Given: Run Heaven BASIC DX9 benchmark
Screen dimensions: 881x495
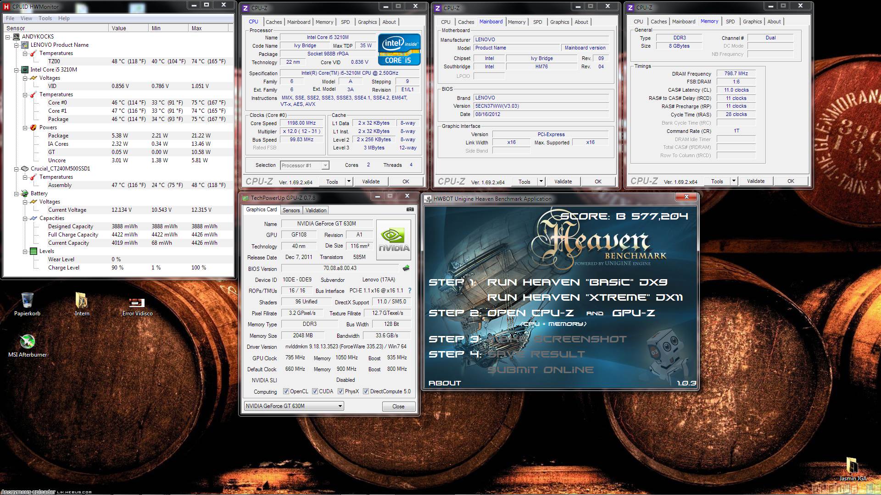Looking at the screenshot, I should pos(577,282).
